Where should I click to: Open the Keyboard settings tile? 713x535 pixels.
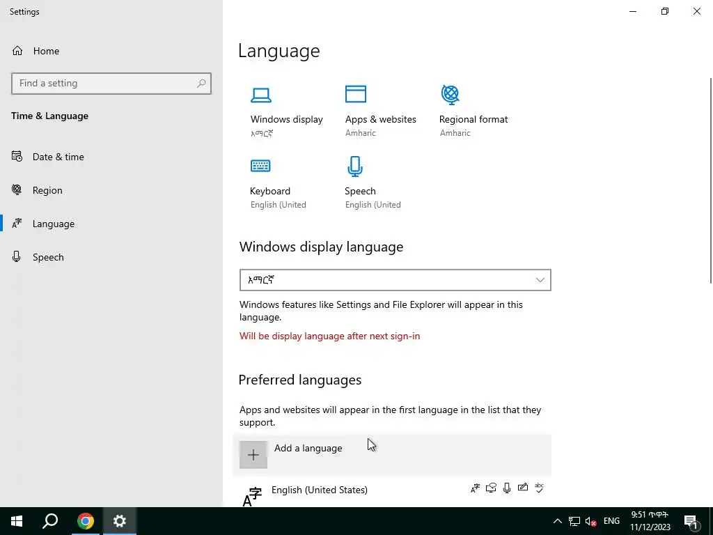278,183
